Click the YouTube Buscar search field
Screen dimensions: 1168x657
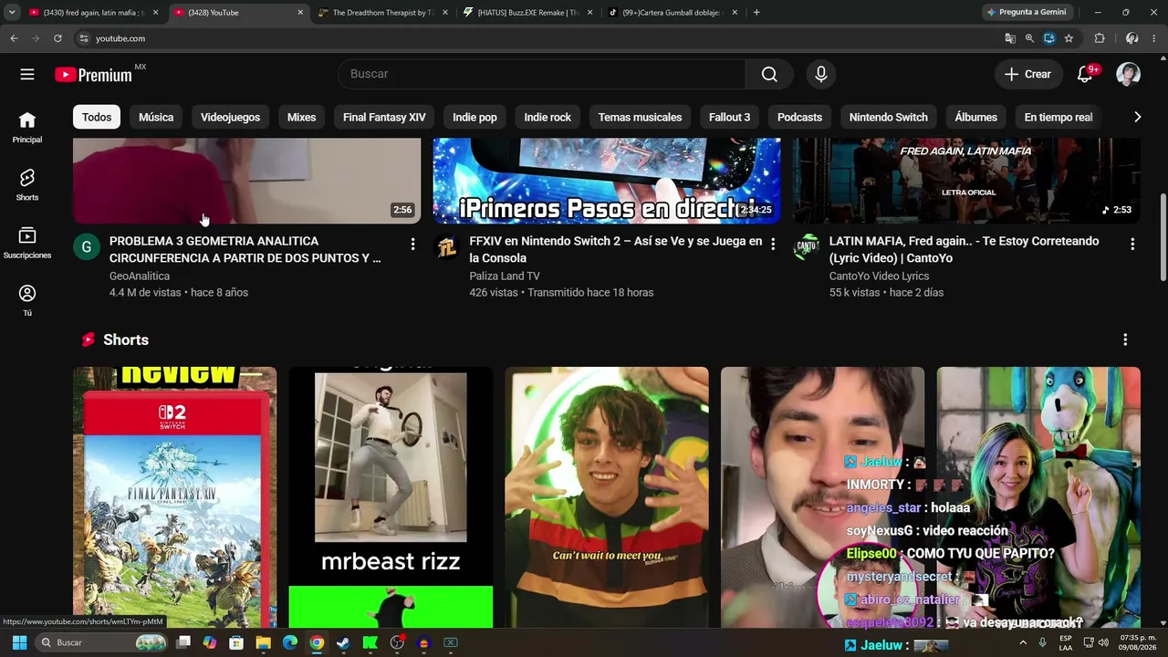[x=542, y=74]
